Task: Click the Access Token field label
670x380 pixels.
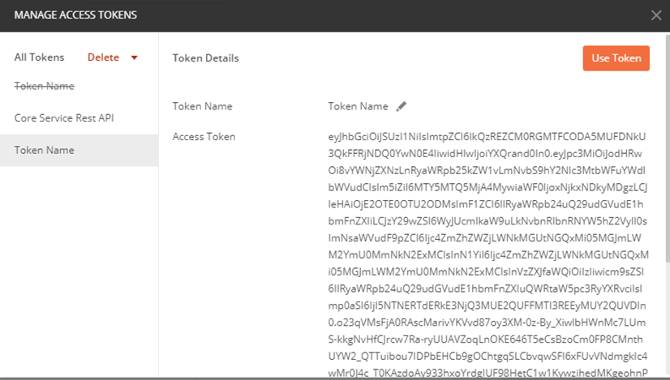Action: click(204, 137)
